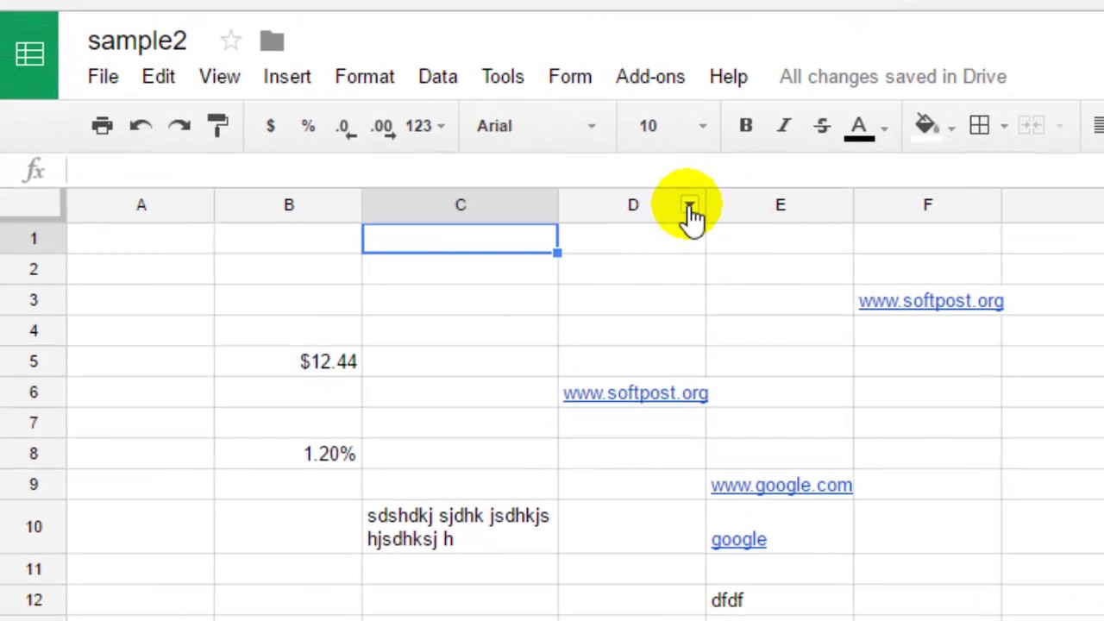Star the sample2 document
1104x621 pixels.
pyautogui.click(x=230, y=41)
